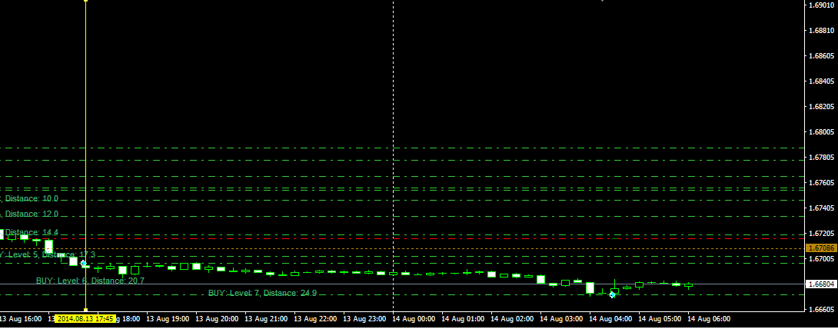Click the 1.68005 price on the axis
This screenshot has width=838, height=329.
[822, 132]
